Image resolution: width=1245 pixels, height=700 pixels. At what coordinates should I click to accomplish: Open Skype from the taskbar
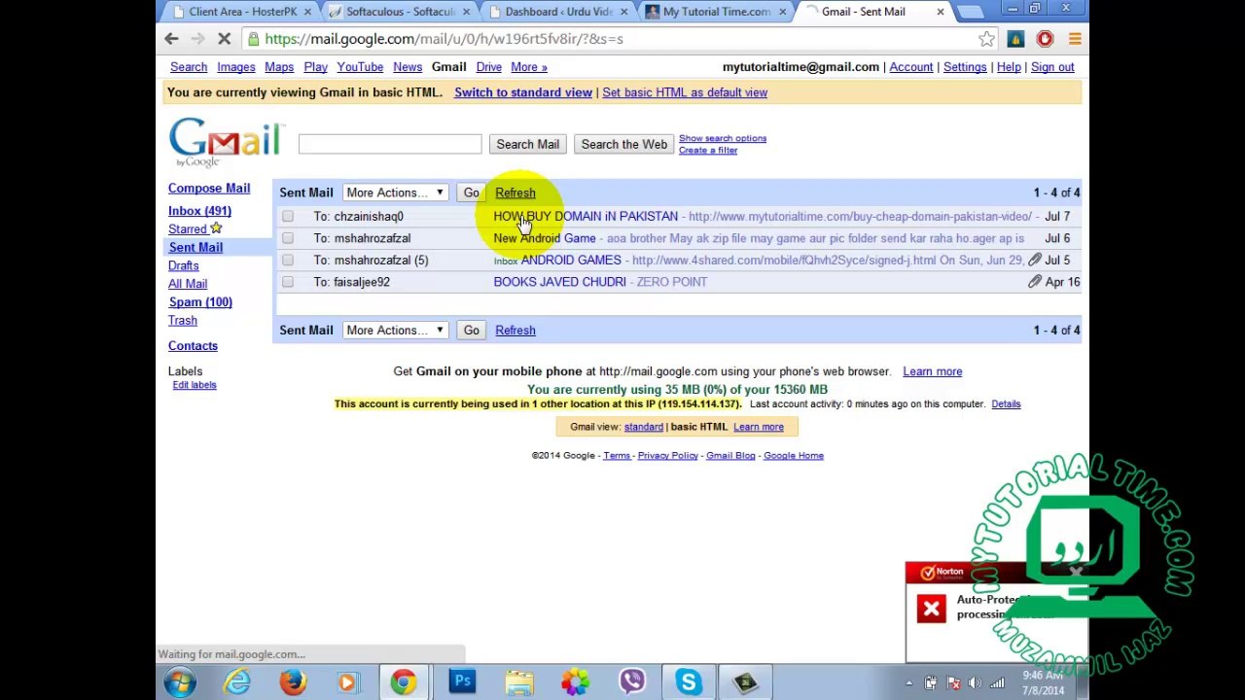coord(689,682)
